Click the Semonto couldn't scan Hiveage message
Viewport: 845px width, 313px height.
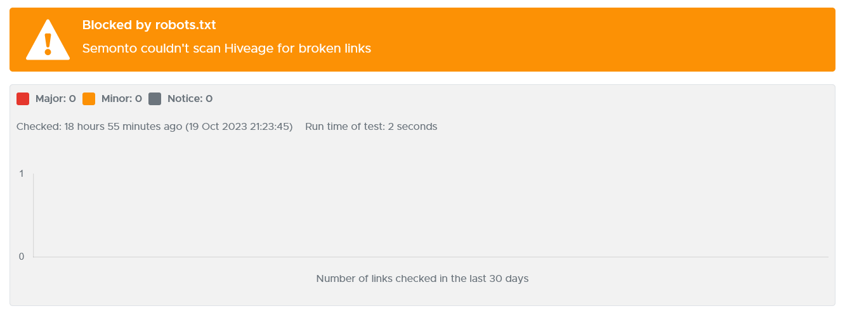(226, 48)
